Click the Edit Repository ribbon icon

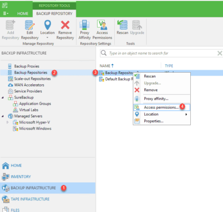[x=30, y=25]
